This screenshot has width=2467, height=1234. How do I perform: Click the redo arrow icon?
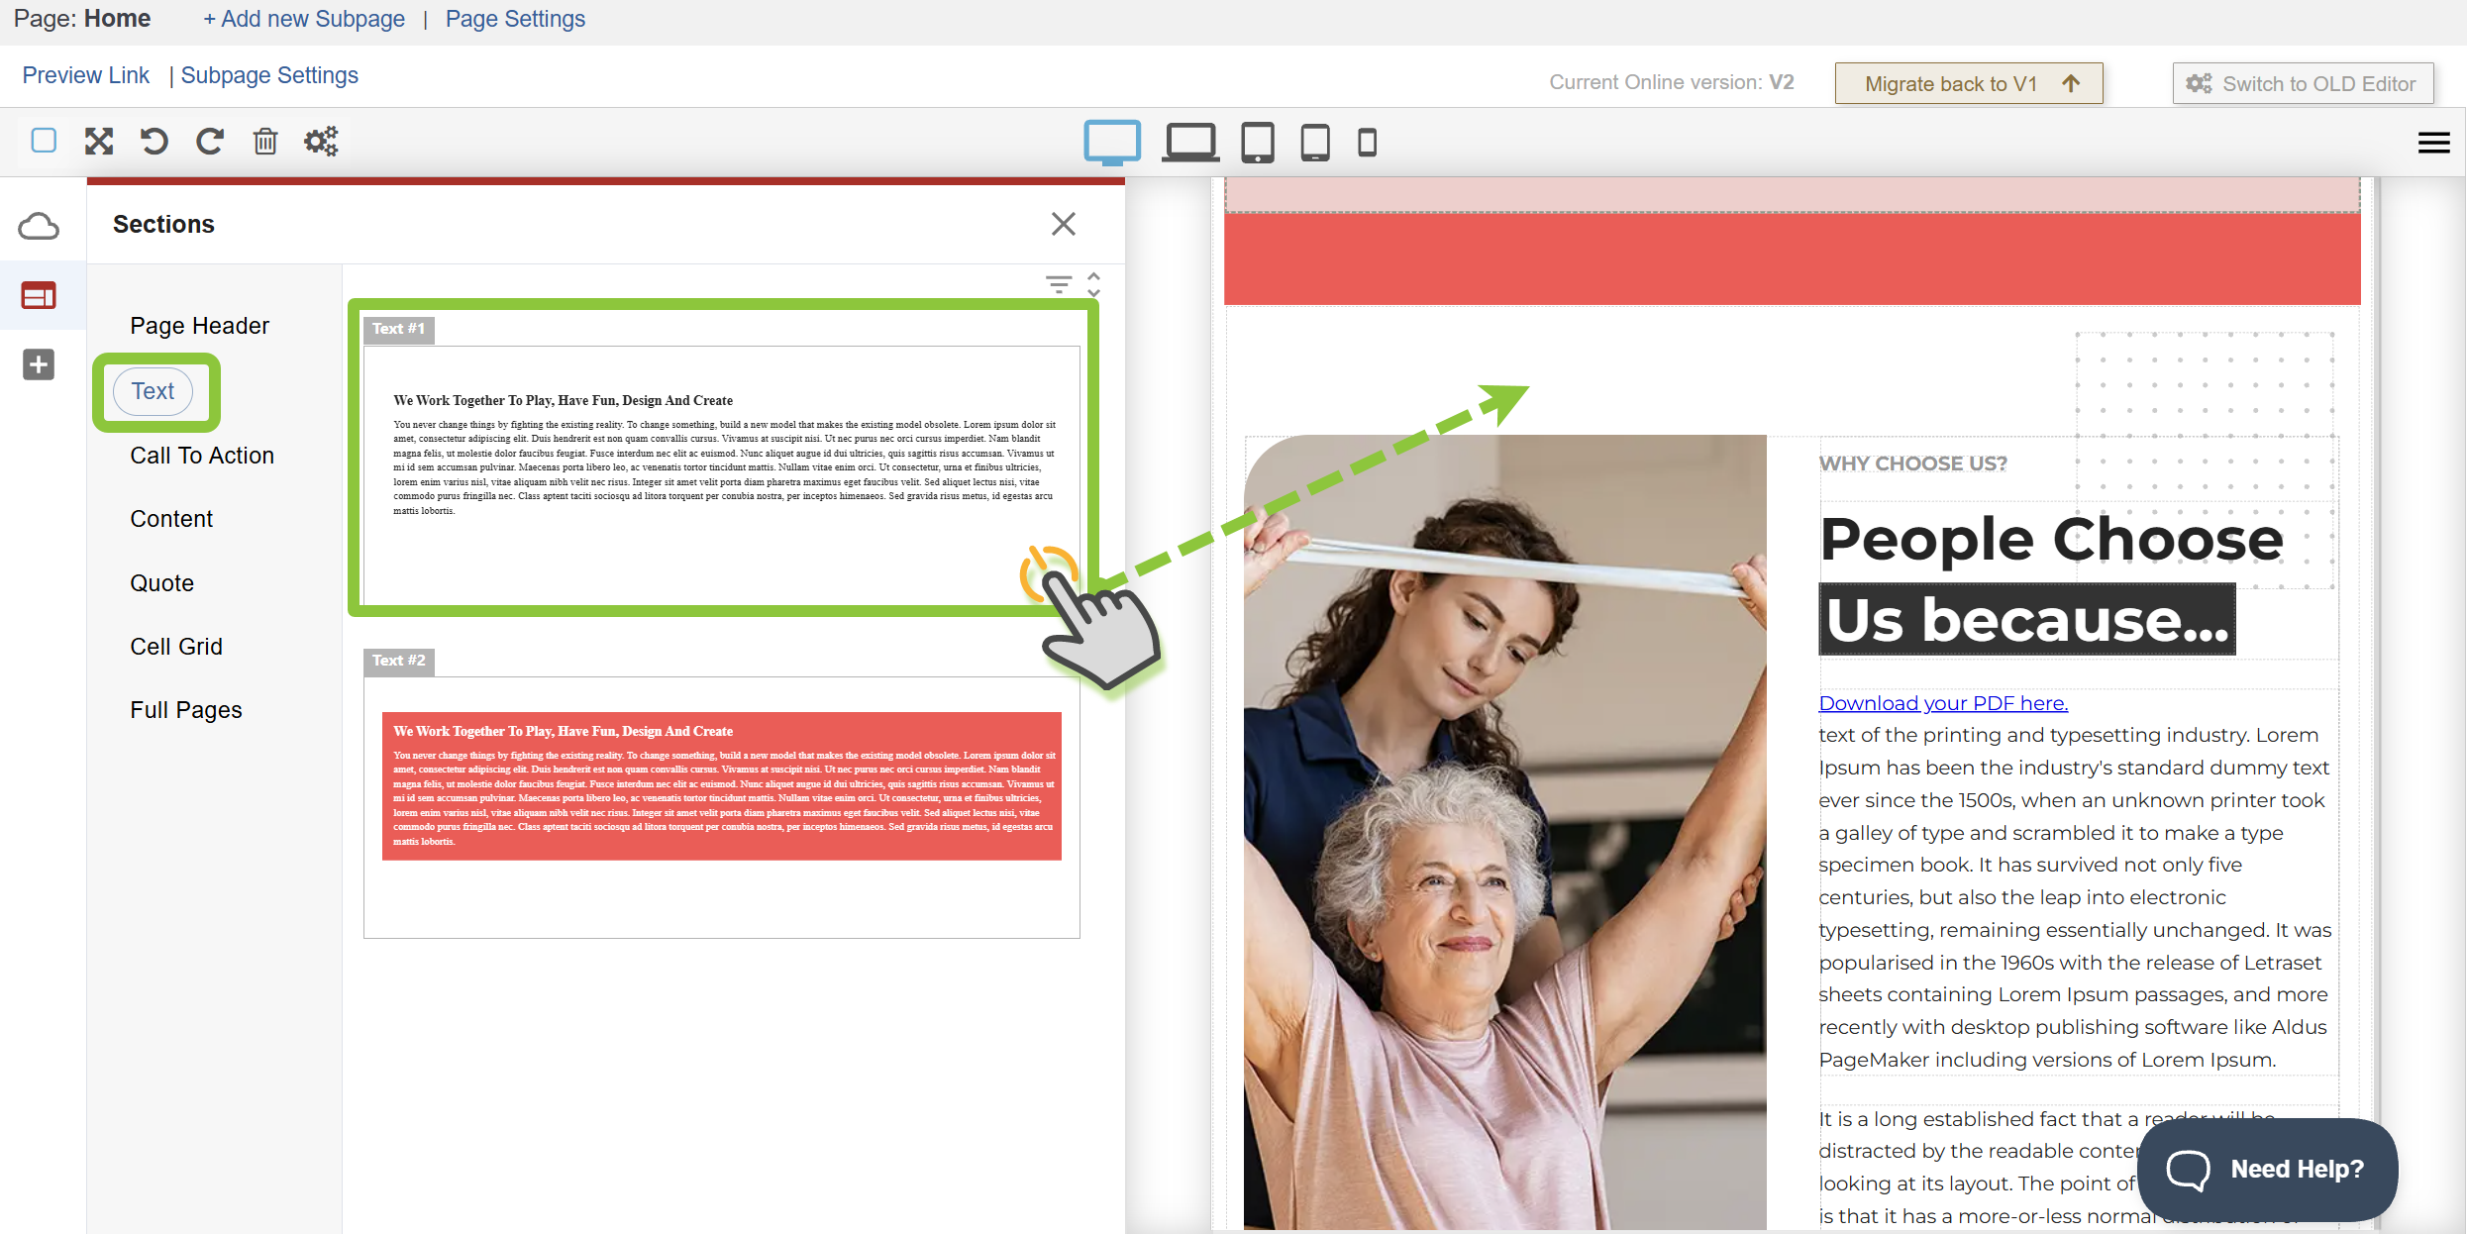[x=209, y=142]
